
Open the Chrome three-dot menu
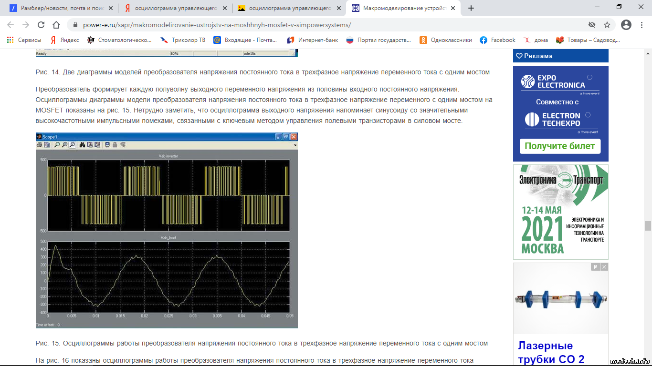point(642,25)
